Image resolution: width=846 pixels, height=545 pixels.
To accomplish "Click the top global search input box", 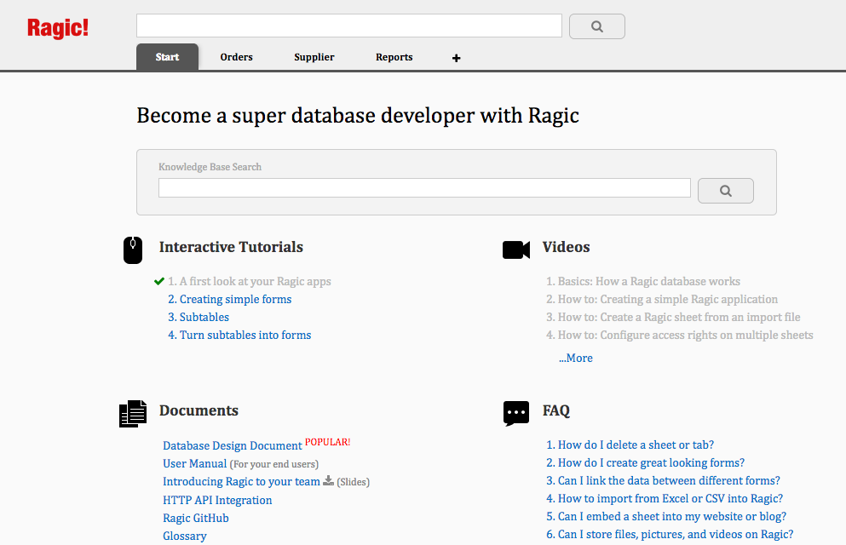I will pyautogui.click(x=349, y=26).
